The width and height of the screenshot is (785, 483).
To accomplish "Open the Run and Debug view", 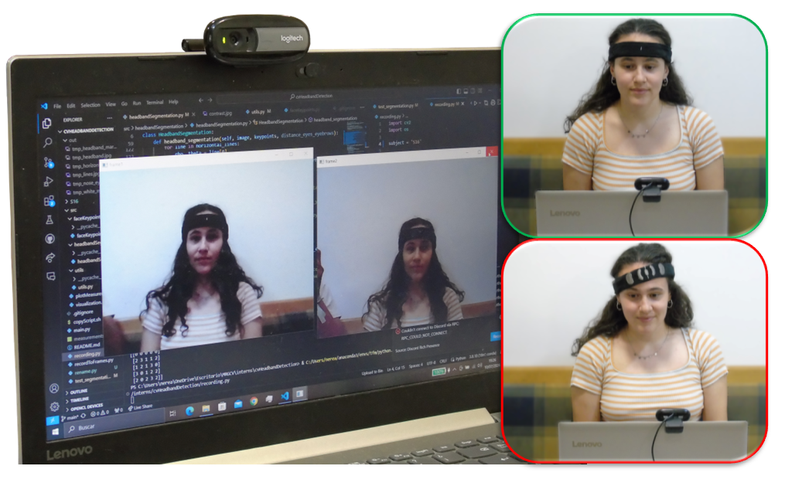I will point(49,182).
